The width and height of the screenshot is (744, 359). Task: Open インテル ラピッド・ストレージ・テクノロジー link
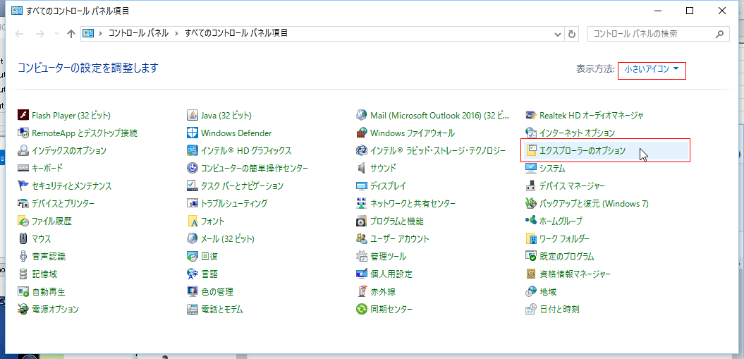click(x=438, y=151)
